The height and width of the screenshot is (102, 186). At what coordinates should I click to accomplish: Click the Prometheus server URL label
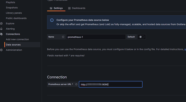coord(61,84)
